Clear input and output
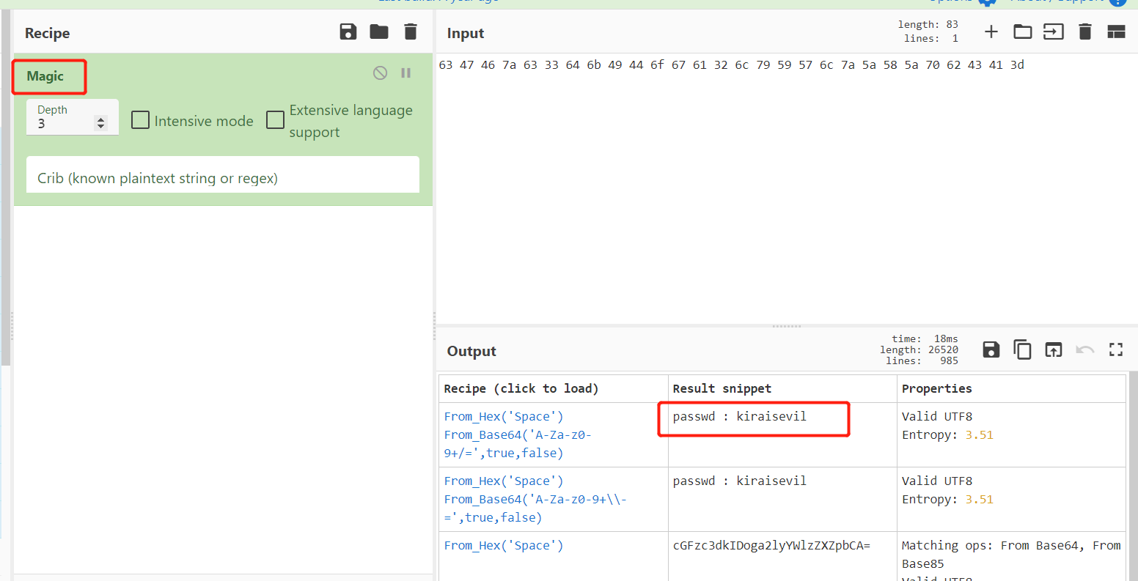This screenshot has width=1138, height=581. point(1085,32)
